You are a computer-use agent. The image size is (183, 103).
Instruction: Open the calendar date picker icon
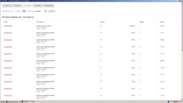pos(24,11)
